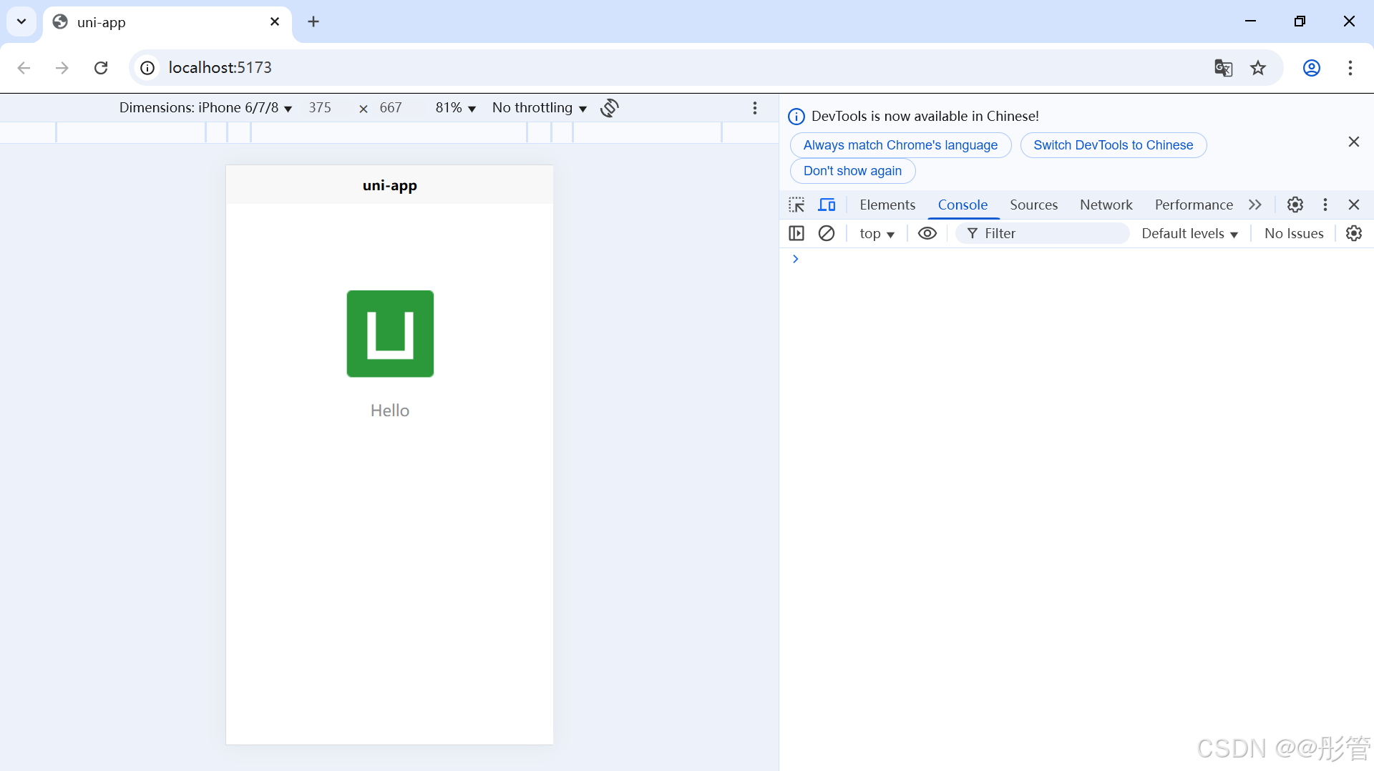Image resolution: width=1374 pixels, height=771 pixels.
Task: Open device toolbar more options menu
Action: [x=754, y=107]
